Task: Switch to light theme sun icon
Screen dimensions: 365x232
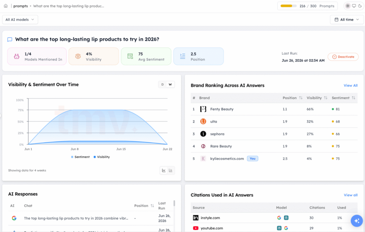Action: click(x=348, y=6)
